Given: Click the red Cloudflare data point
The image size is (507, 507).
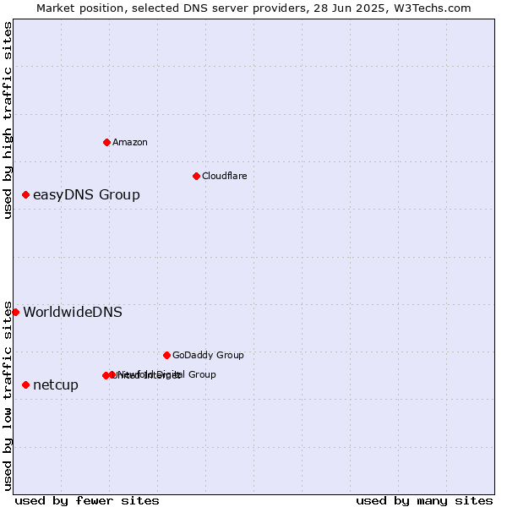Looking at the screenshot, I should [196, 177].
